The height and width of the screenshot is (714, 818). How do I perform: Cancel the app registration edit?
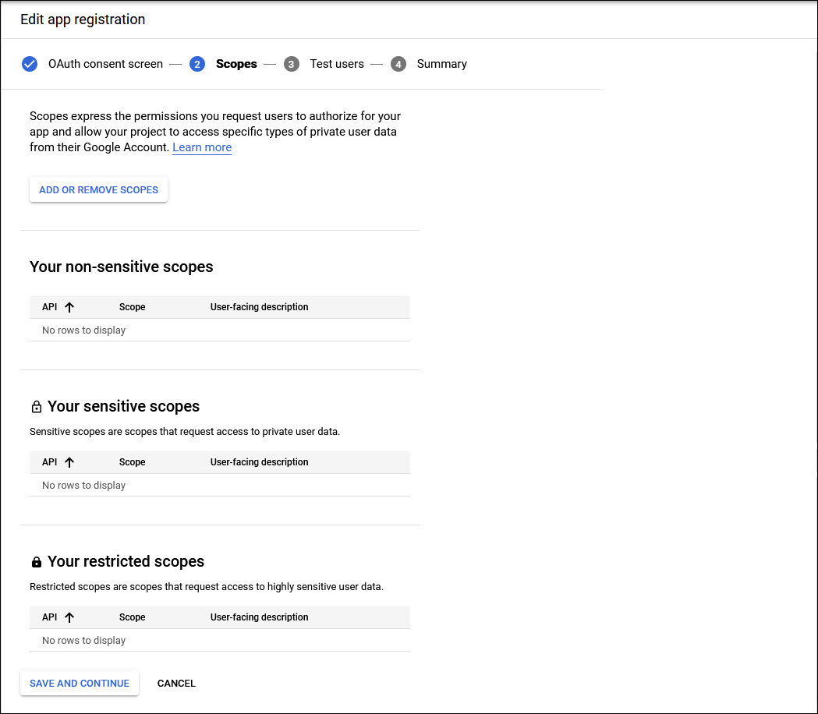(x=176, y=683)
